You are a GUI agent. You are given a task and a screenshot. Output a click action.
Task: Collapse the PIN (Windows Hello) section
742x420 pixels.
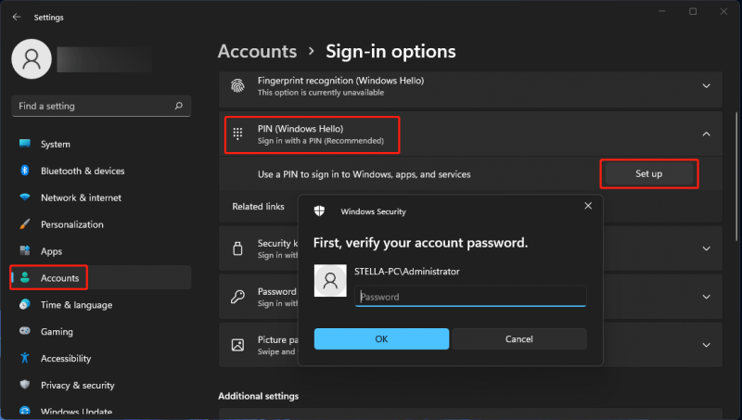pos(706,134)
